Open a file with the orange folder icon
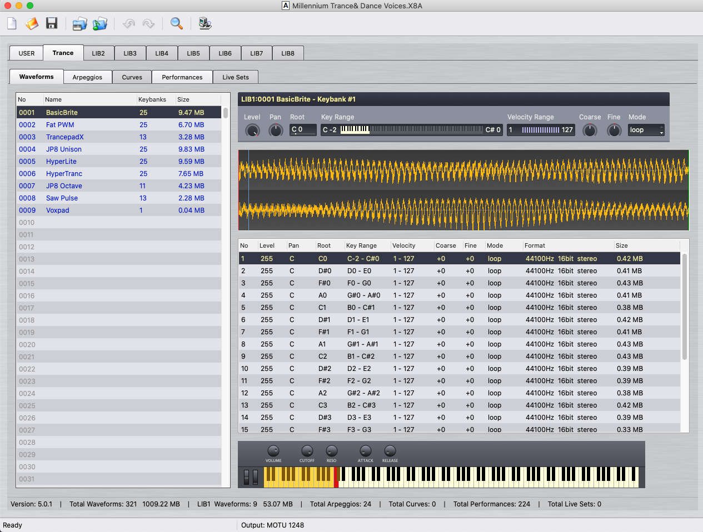 pyautogui.click(x=32, y=23)
